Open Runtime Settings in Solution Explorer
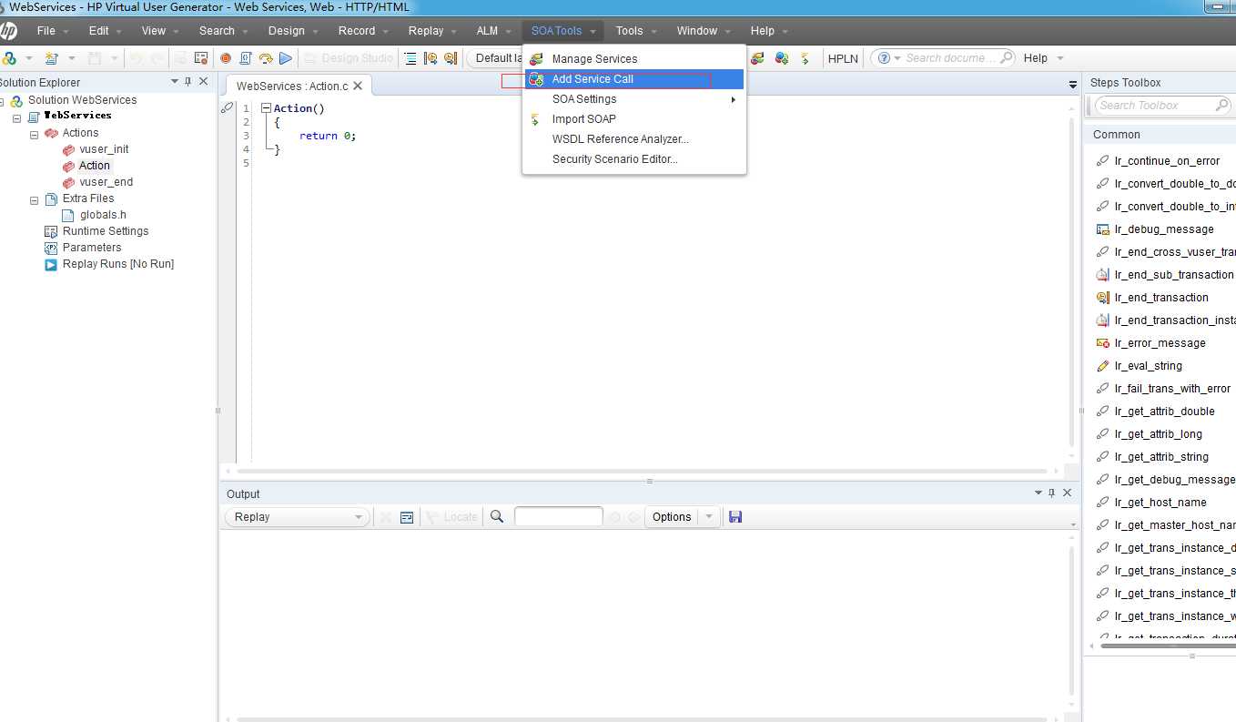This screenshot has width=1236, height=722. 106,231
